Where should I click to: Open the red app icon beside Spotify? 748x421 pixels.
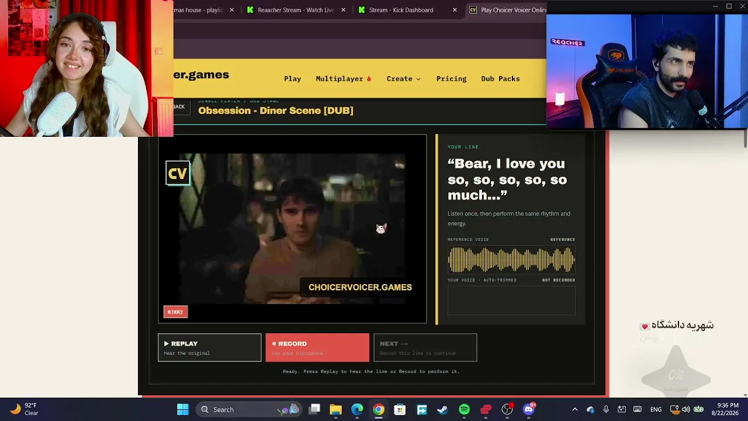coord(486,409)
